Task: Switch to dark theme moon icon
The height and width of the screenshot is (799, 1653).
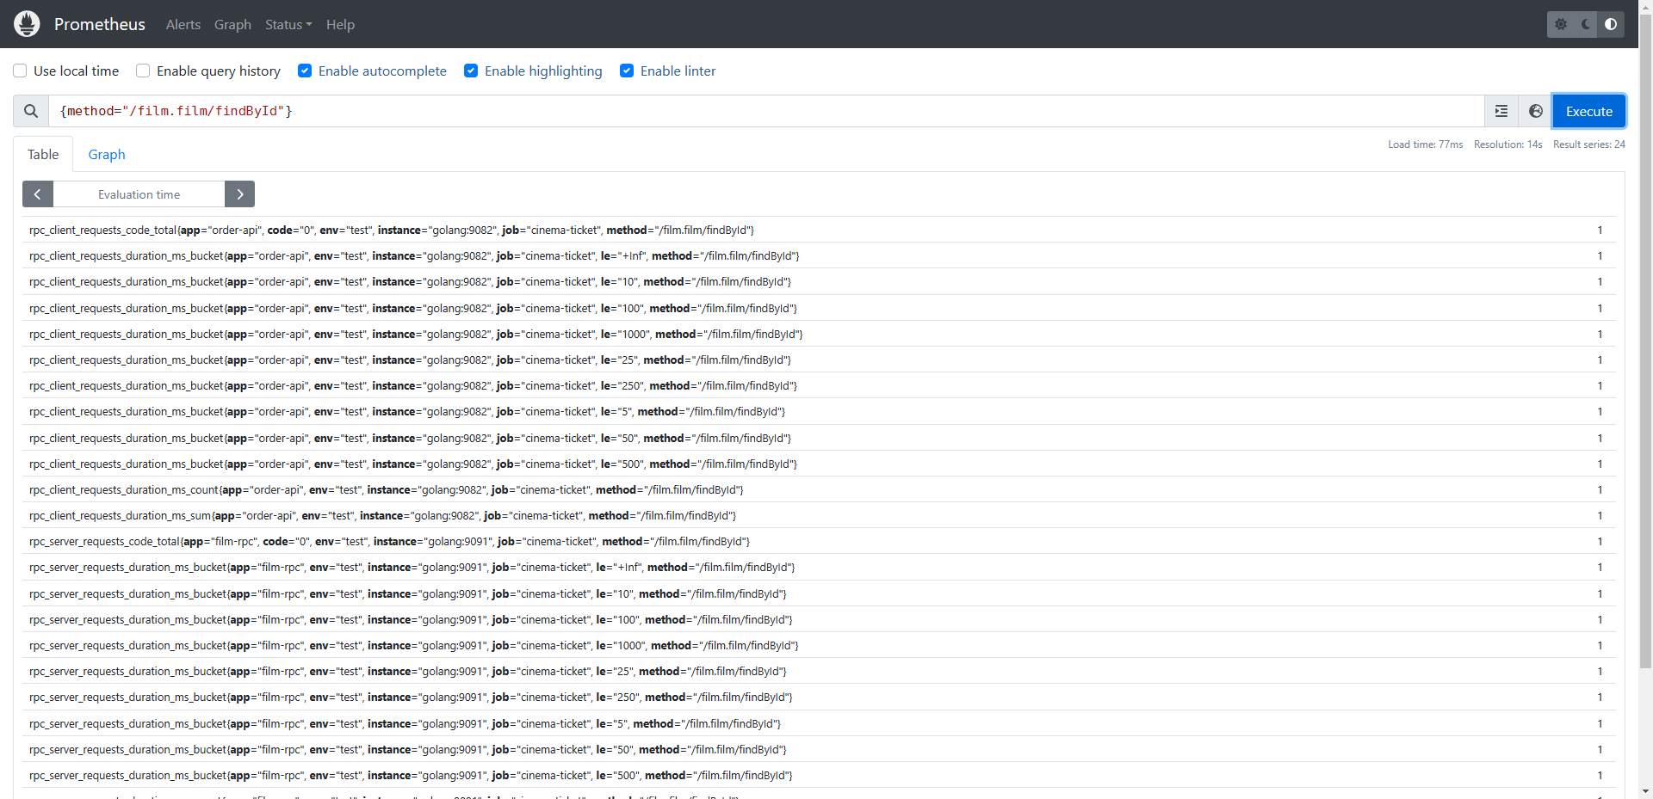Action: 1586,24
